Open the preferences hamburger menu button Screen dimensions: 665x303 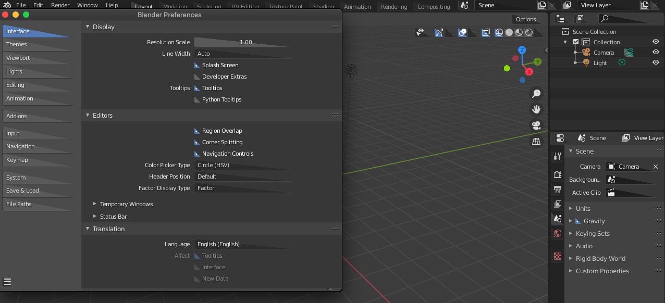pos(7,282)
